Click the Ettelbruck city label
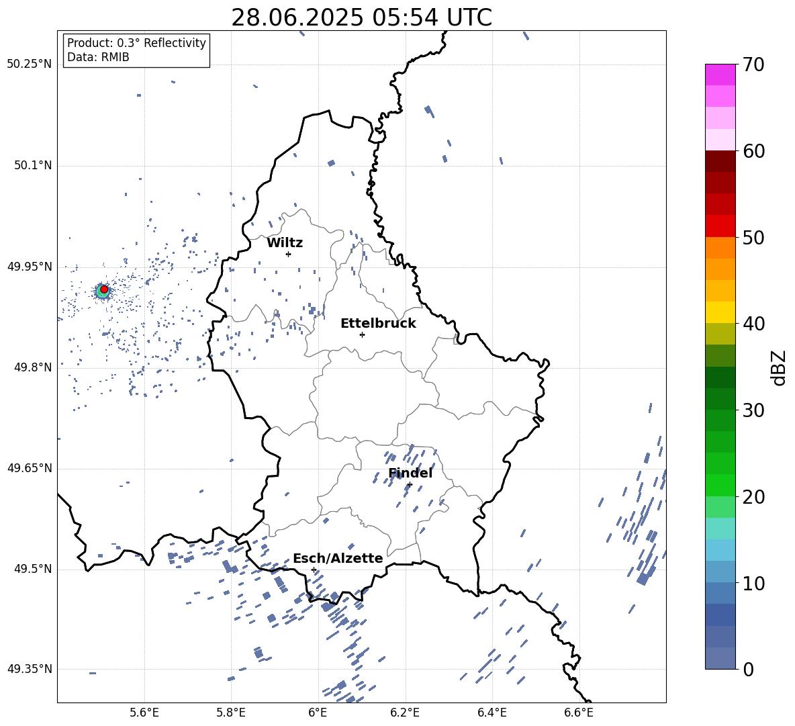 coord(378,324)
